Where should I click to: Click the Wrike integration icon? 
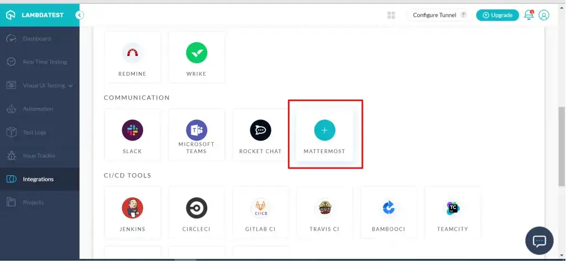[x=196, y=53]
